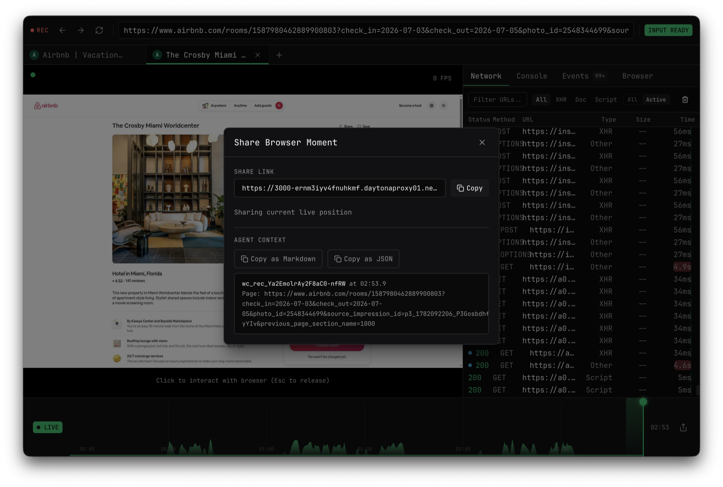Click the Filter URLs input field
The image size is (723, 487).
498,100
